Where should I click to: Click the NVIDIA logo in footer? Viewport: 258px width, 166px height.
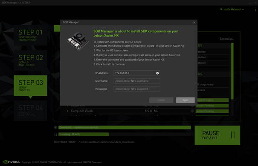(x=12, y=162)
